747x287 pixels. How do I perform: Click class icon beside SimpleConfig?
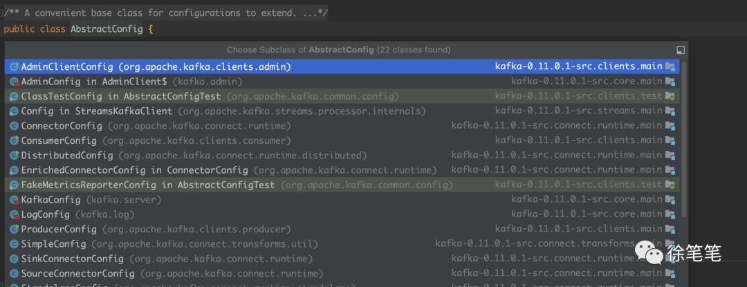point(15,244)
